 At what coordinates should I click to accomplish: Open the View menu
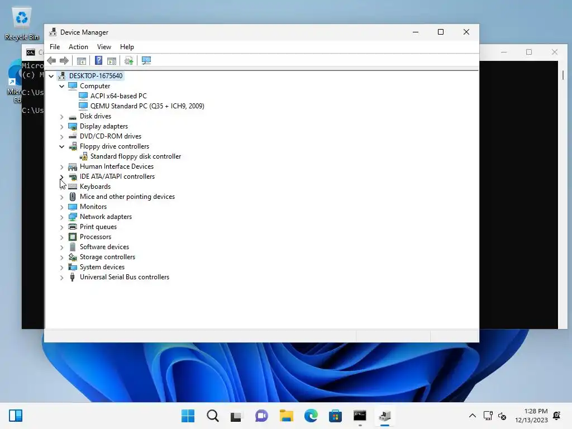coord(104,47)
